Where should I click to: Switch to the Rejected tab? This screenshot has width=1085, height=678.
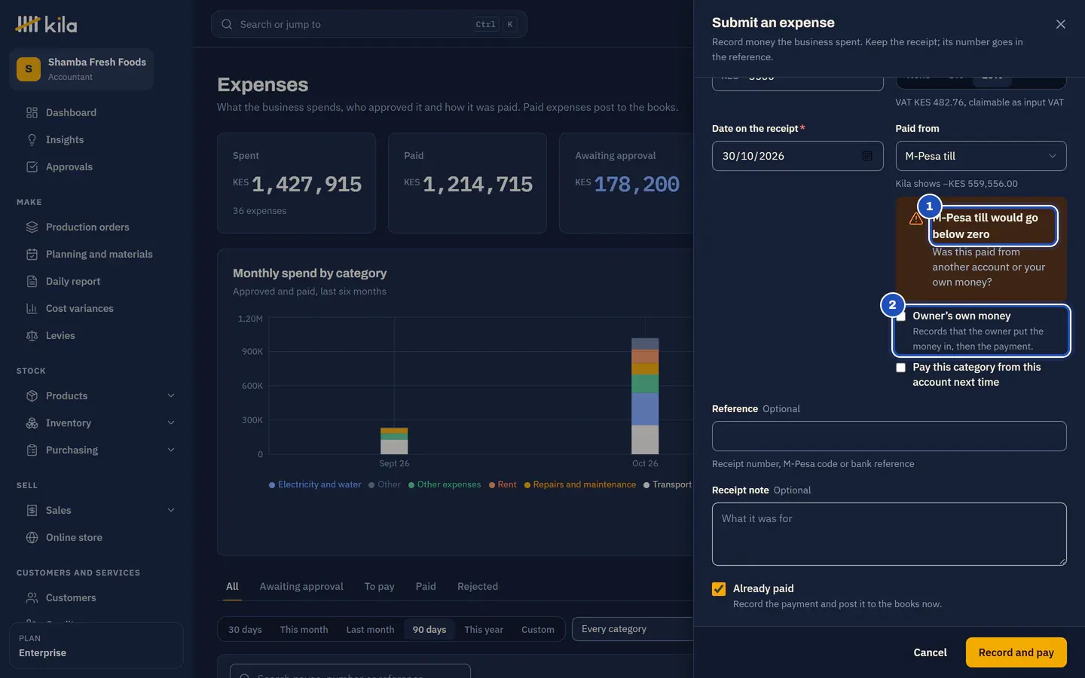pos(478,587)
